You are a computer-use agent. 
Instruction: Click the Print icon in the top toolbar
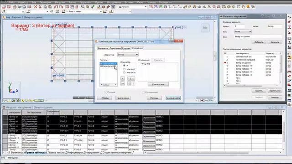tap(15, 7)
